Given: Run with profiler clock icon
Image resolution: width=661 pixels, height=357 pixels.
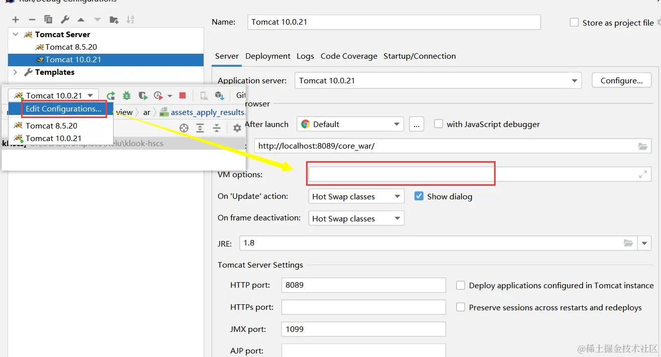Looking at the screenshot, I should click(x=159, y=95).
